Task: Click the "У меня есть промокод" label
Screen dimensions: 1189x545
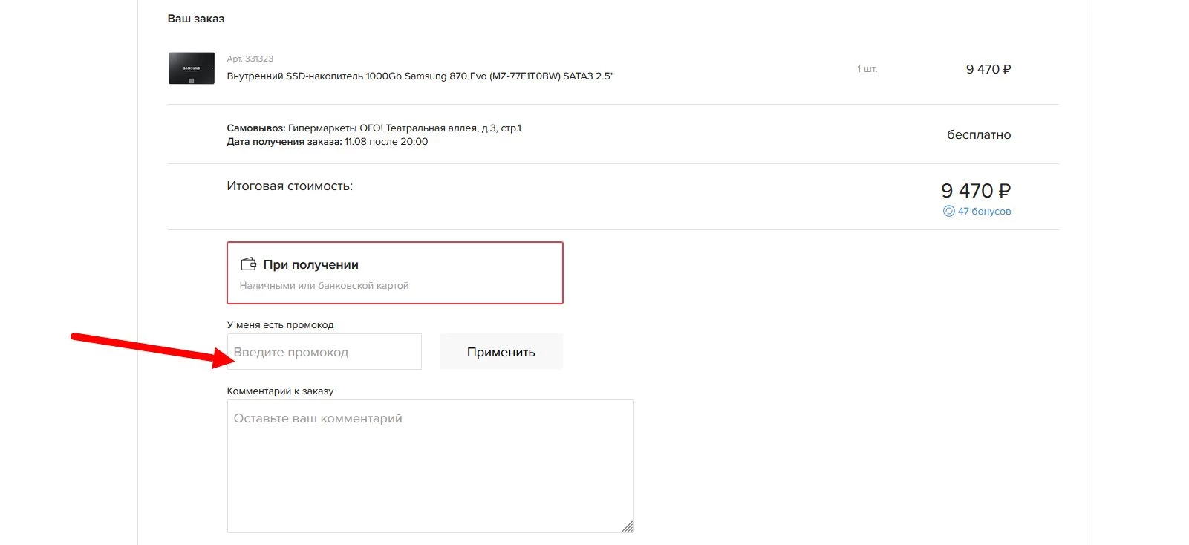Action: click(x=280, y=325)
